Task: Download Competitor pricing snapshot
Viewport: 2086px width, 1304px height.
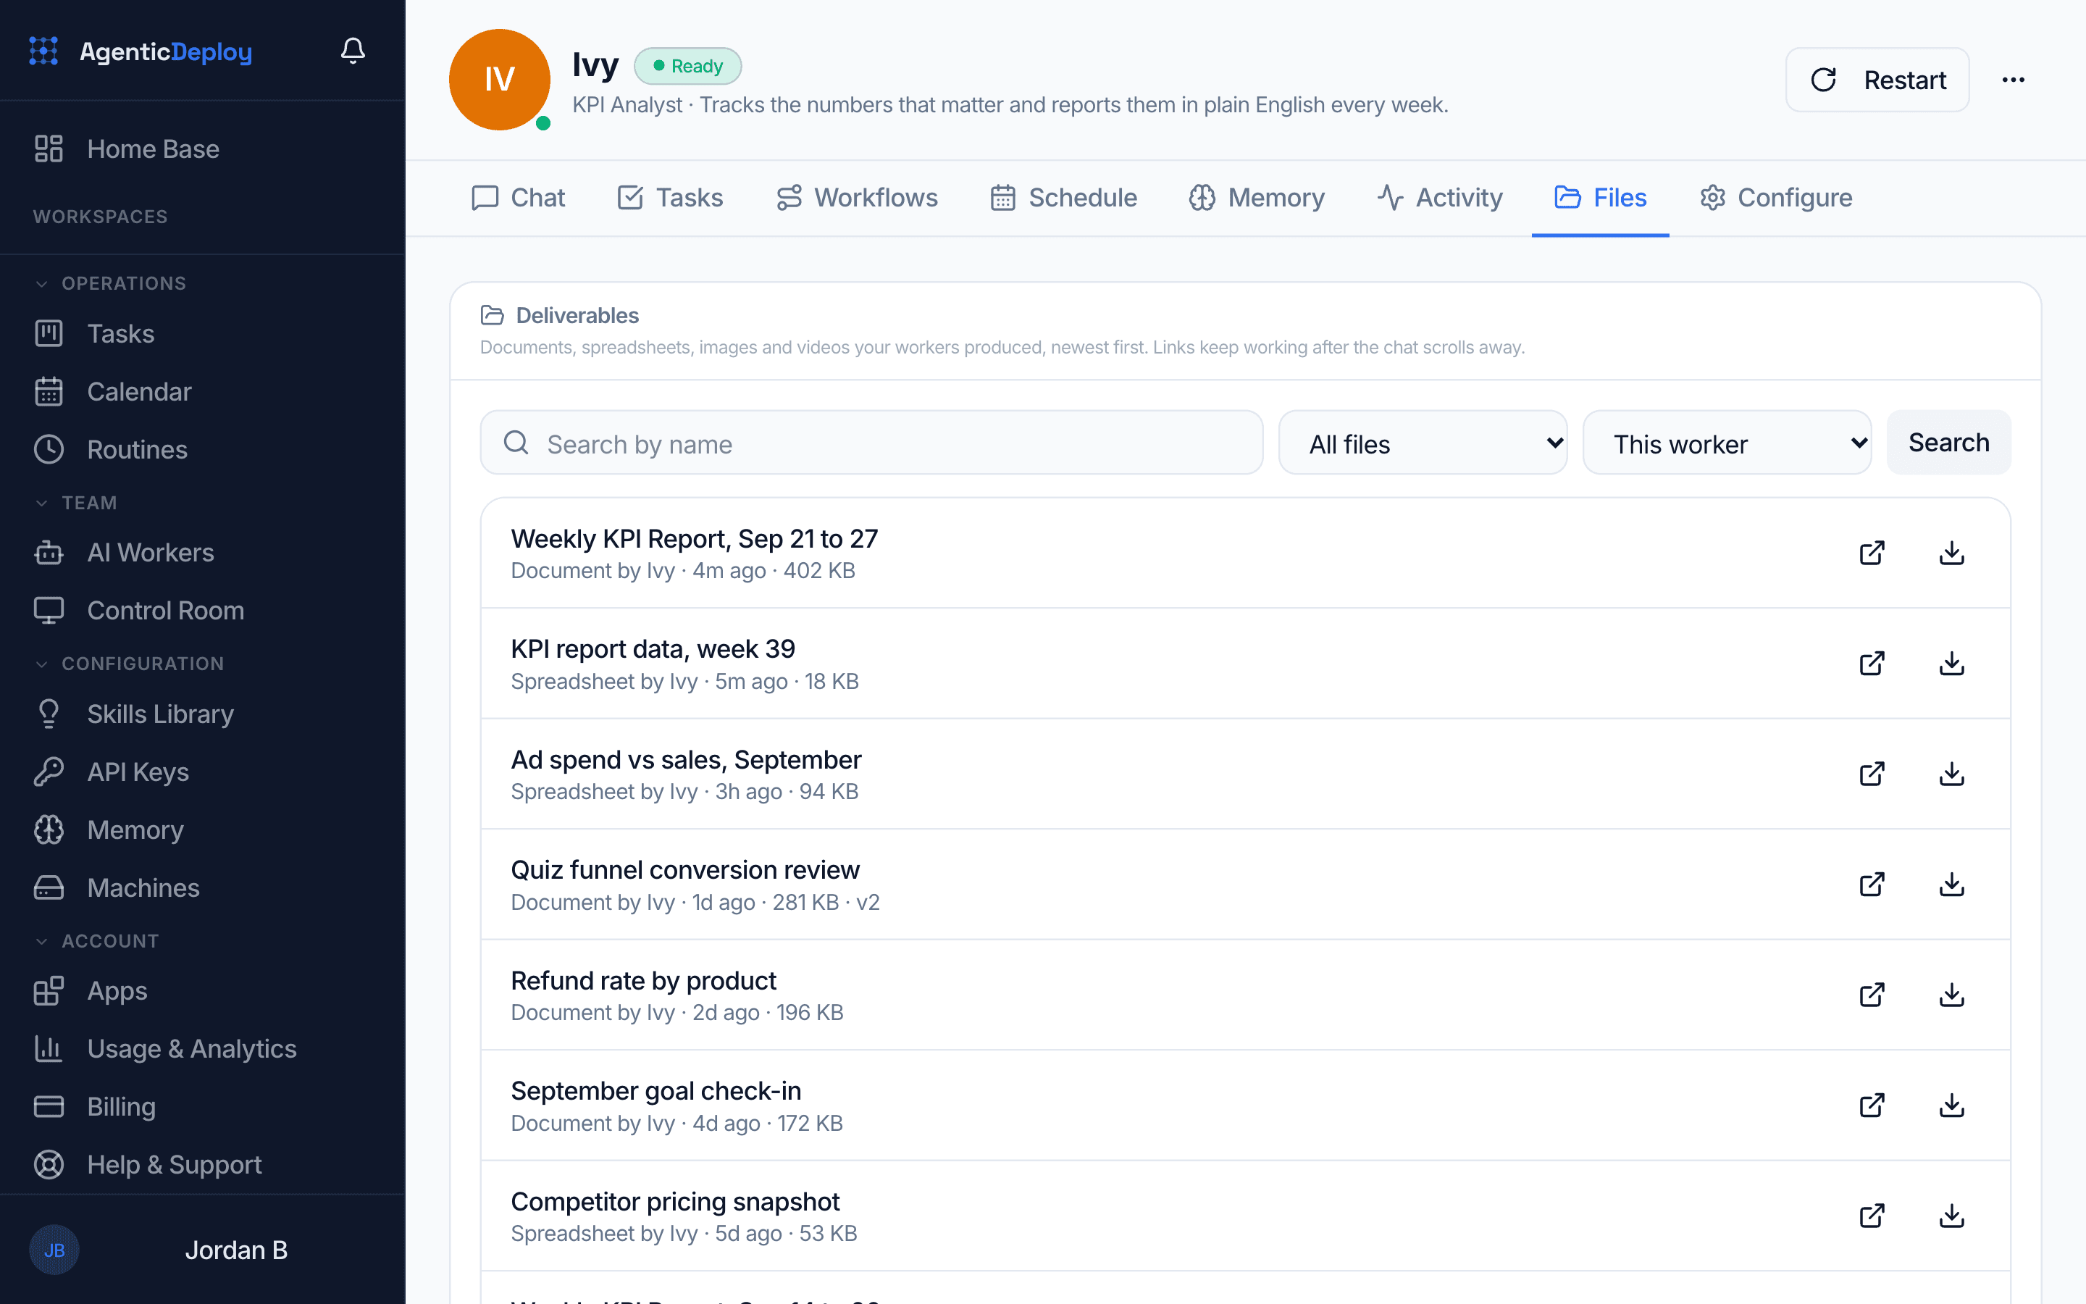Action: tap(1951, 1215)
